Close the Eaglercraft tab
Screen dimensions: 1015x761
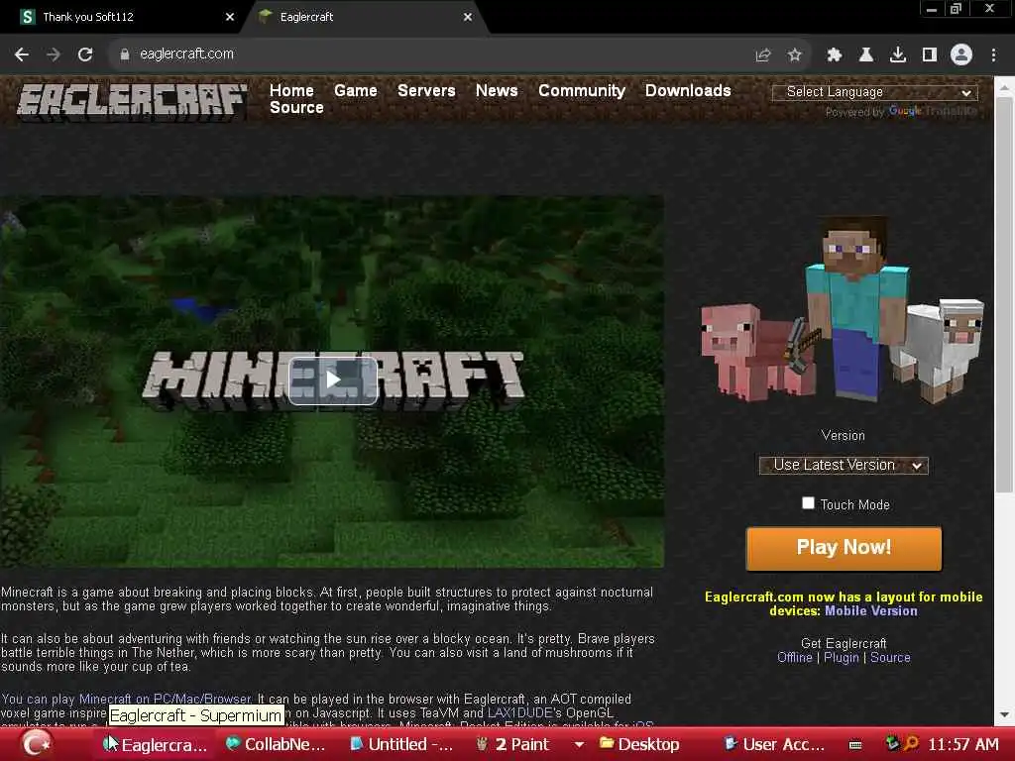click(x=468, y=17)
